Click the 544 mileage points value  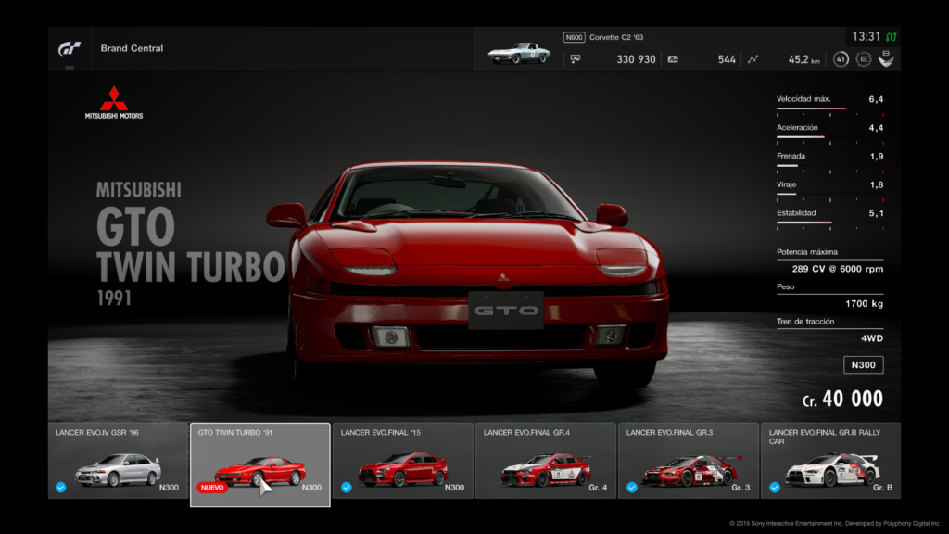727,59
